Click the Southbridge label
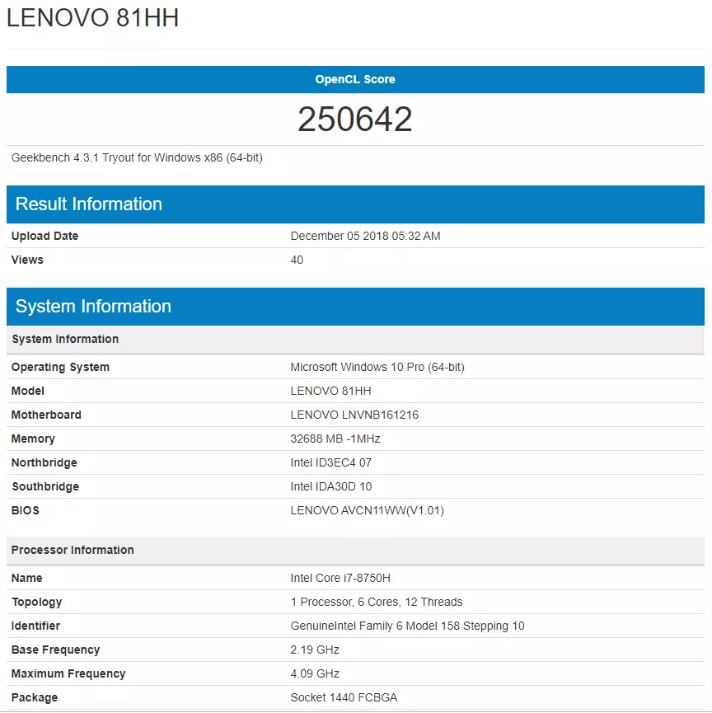 point(45,487)
